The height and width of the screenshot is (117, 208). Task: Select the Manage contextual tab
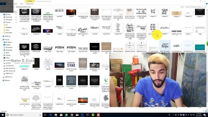pos(30,1)
